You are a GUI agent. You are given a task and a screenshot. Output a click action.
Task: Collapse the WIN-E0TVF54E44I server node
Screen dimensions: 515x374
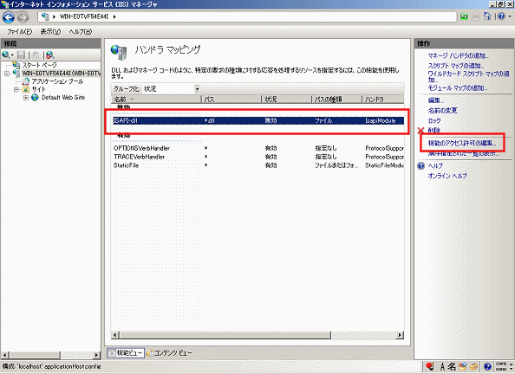[x=7, y=74]
